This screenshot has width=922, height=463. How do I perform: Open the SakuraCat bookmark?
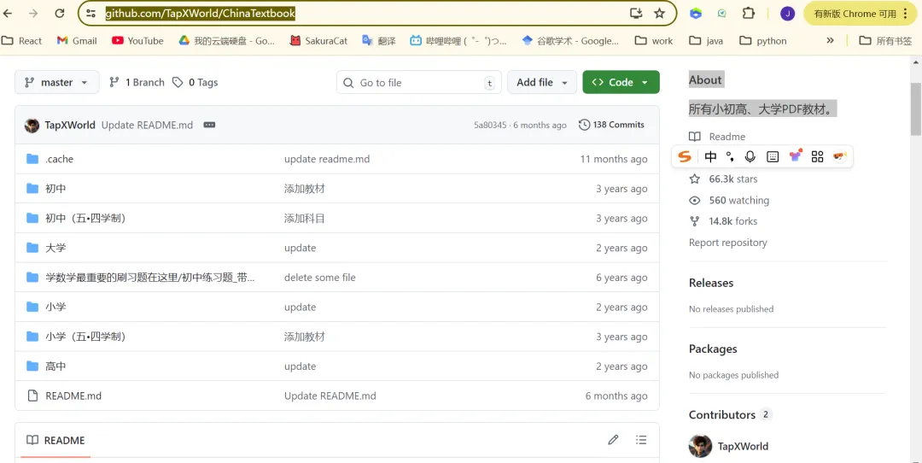tap(318, 41)
